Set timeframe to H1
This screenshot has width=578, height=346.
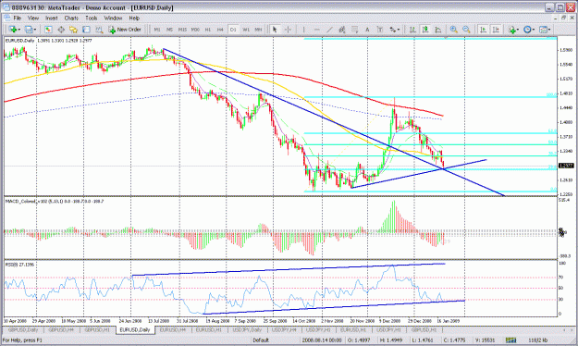click(207, 30)
